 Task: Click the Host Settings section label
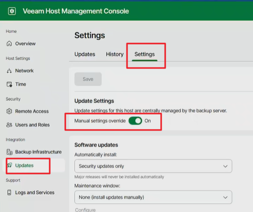[x=18, y=58]
